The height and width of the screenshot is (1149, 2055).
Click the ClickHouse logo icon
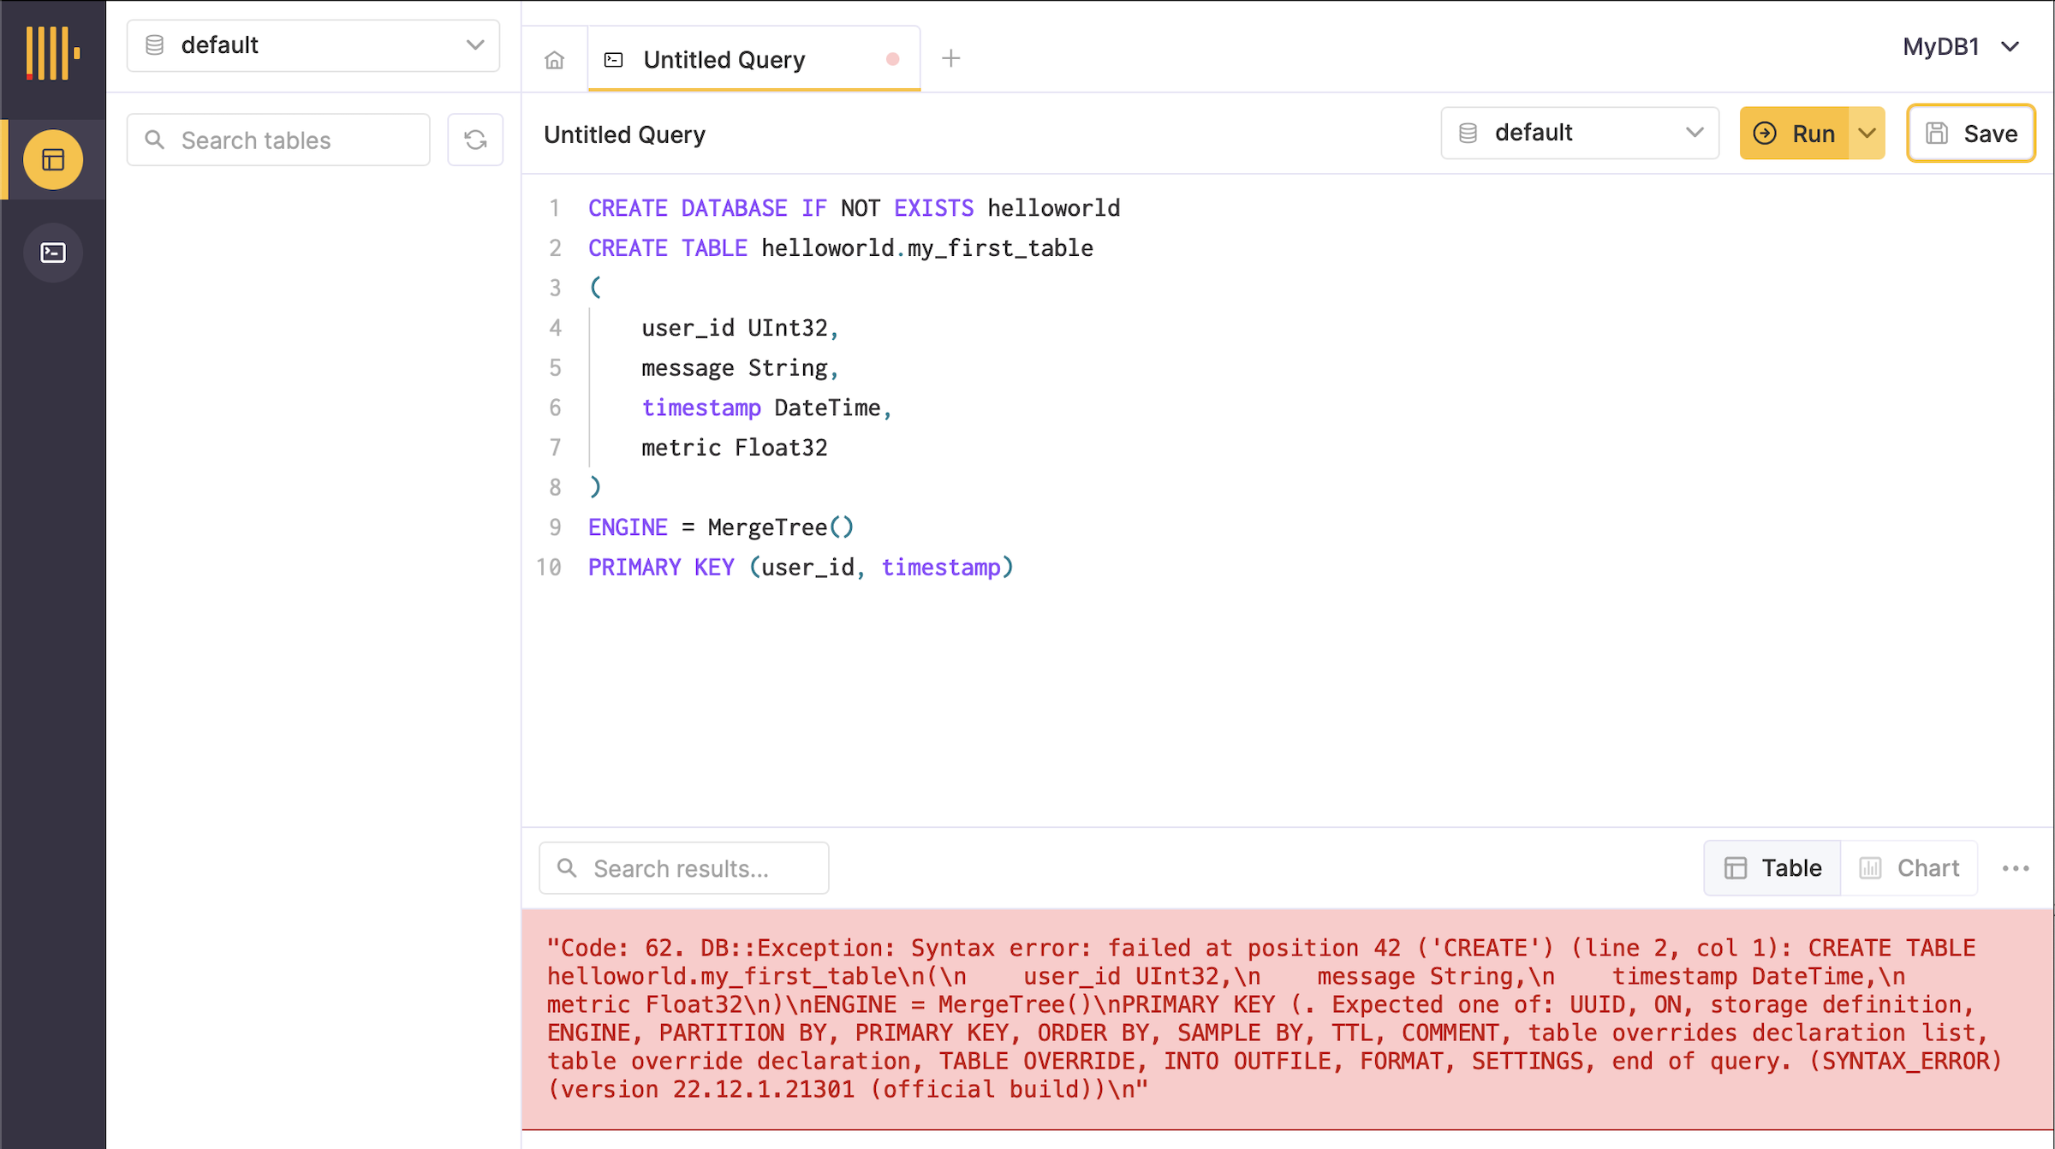click(53, 53)
